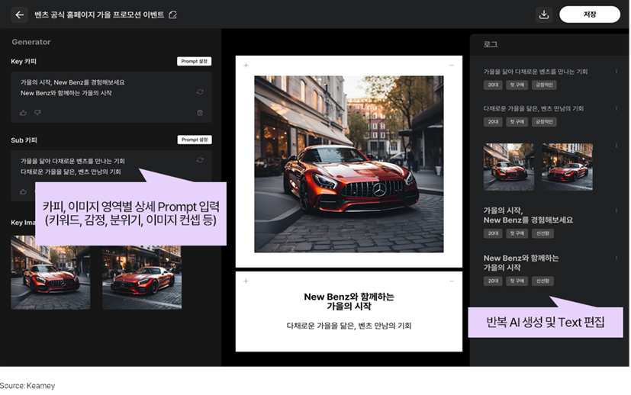Image resolution: width=631 pixels, height=395 pixels.
Task: Open the more menu for log '가을의 시작, New Benz를 경험해보세요'
Action: [x=616, y=210]
